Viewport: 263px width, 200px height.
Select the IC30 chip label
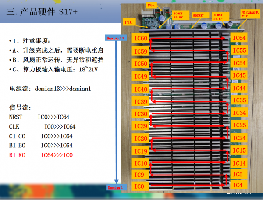click(x=140, y=114)
